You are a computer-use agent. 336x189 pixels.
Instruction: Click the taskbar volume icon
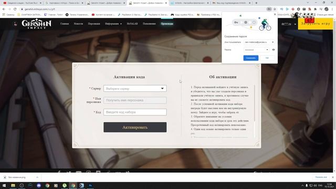click(x=315, y=185)
